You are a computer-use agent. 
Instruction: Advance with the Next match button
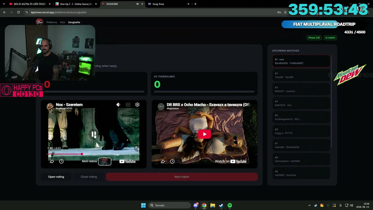coord(182,177)
